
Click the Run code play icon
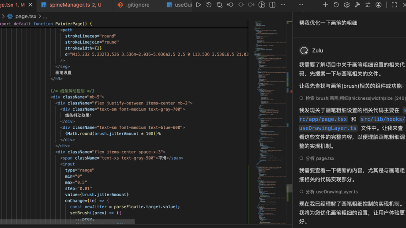tap(198, 5)
